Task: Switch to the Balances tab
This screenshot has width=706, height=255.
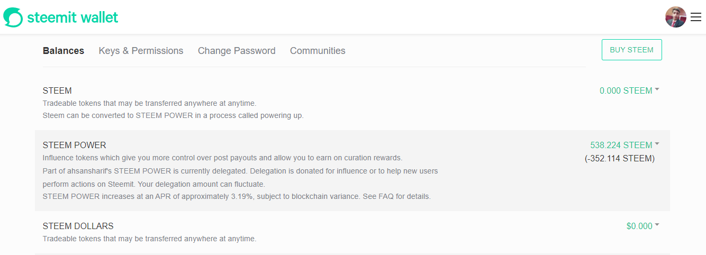Action: tap(64, 51)
